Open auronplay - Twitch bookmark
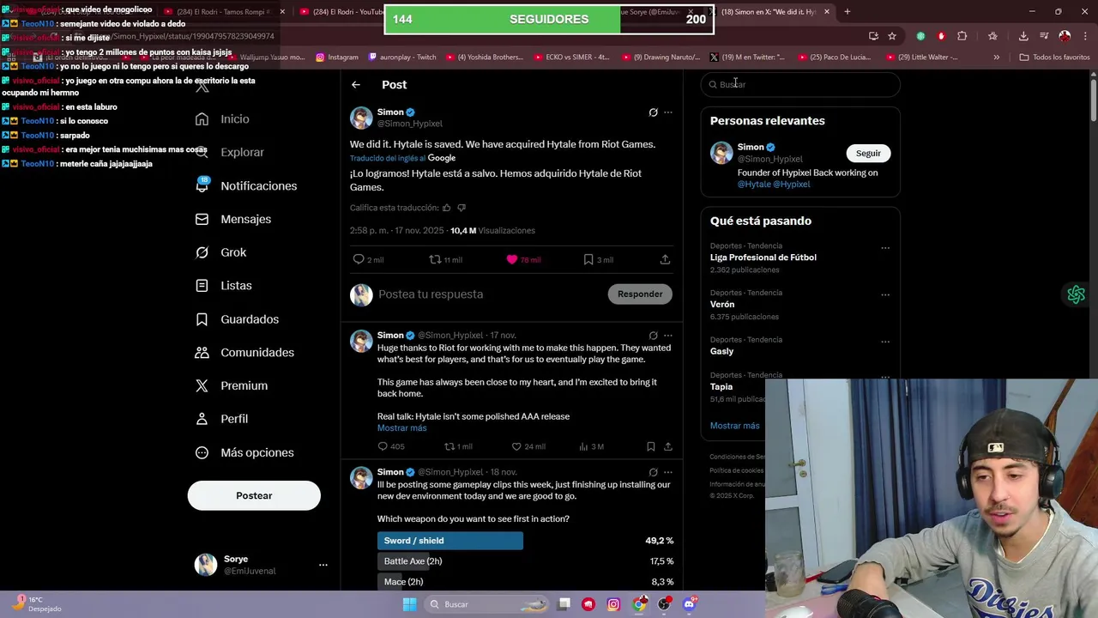Image resolution: width=1098 pixels, height=618 pixels. (402, 58)
